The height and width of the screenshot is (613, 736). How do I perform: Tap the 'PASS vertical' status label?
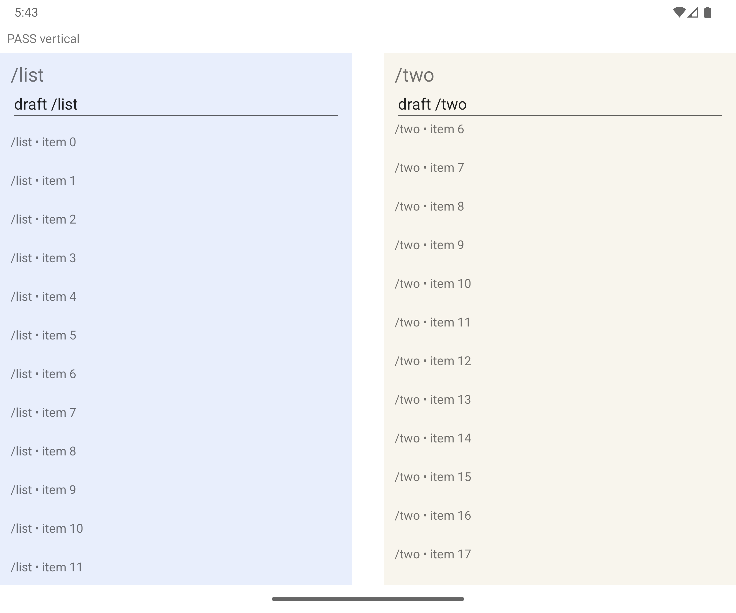(43, 39)
